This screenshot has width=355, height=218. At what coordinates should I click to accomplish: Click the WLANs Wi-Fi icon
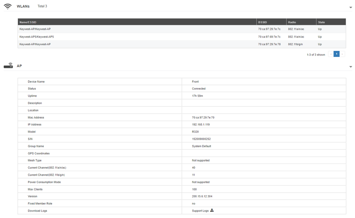click(8, 6)
